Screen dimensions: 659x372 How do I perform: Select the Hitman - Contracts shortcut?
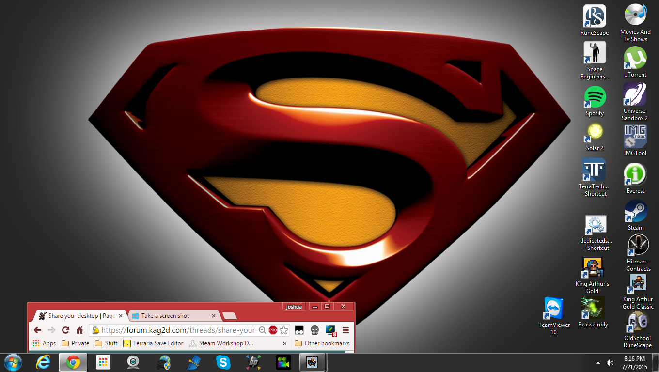point(638,253)
